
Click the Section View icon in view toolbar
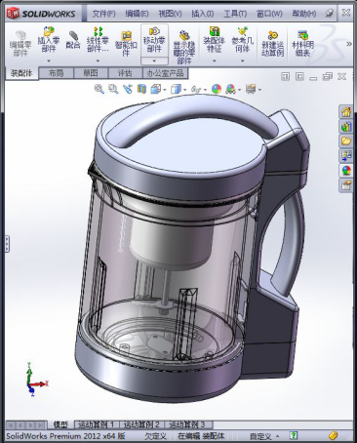tap(141, 89)
